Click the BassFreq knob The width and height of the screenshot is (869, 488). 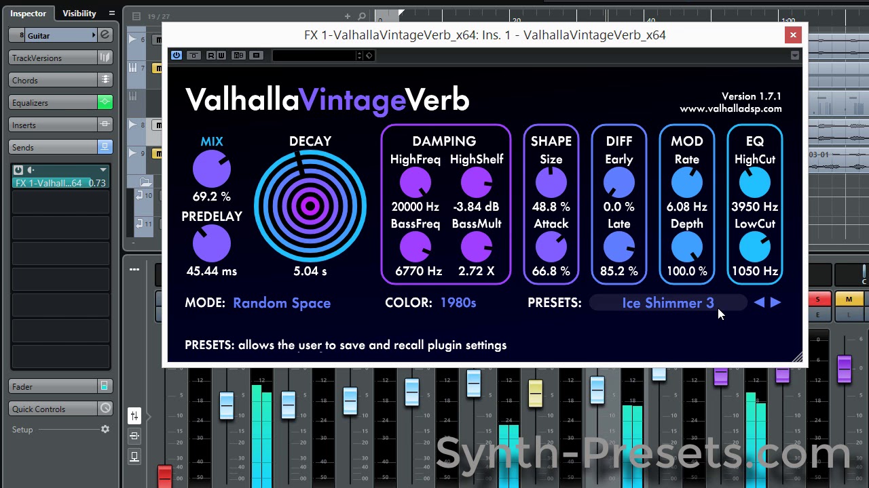415,247
